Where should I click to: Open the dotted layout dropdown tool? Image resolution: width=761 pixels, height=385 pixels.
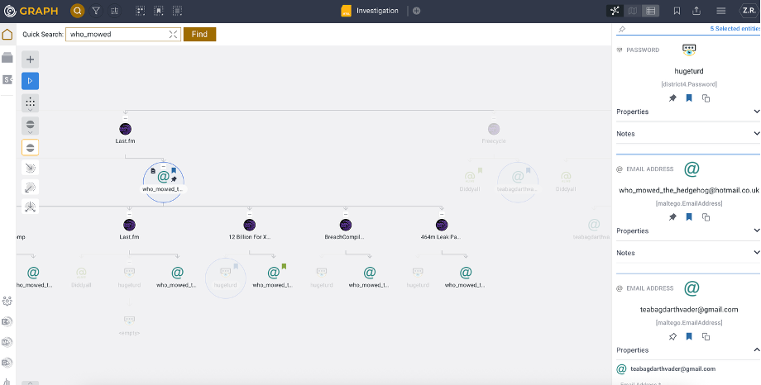point(30,103)
